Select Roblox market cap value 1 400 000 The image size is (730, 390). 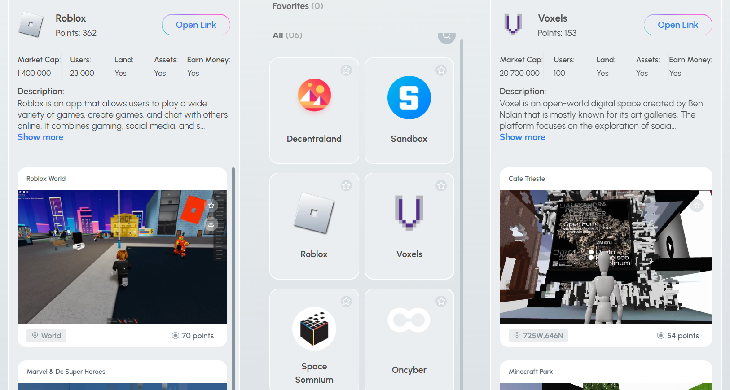(34, 73)
